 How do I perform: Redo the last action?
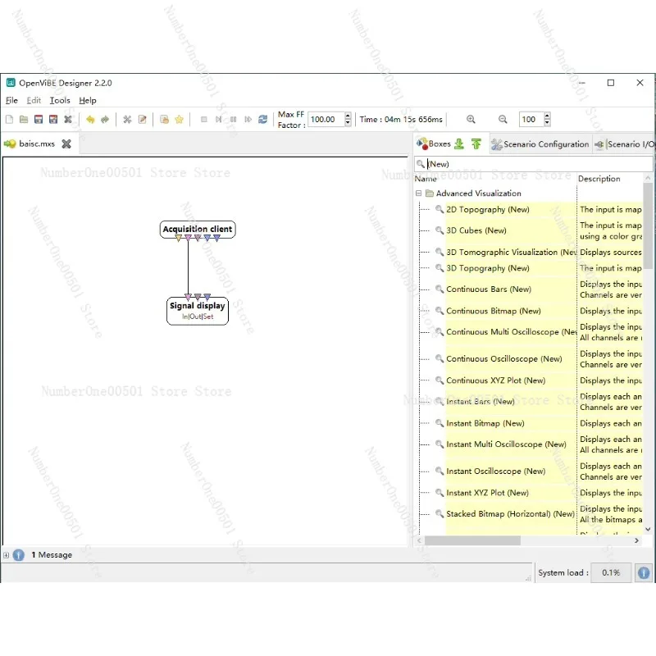click(x=105, y=119)
